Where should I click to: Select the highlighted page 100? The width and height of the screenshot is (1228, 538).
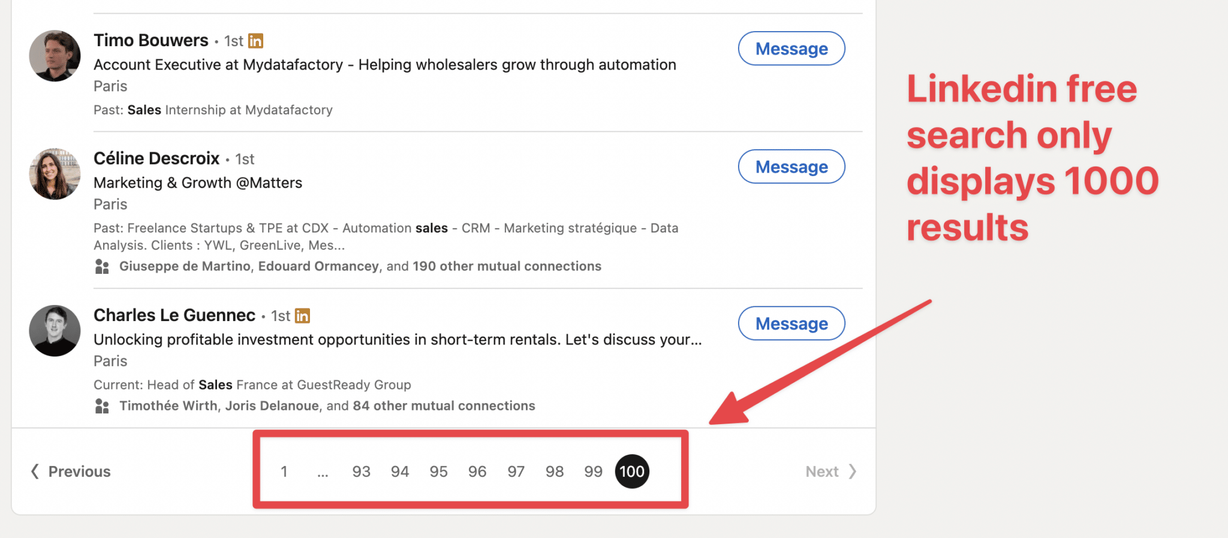(x=632, y=471)
